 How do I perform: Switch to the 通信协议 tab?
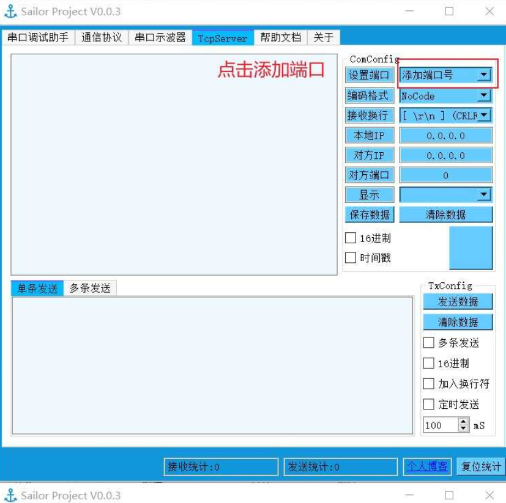point(101,37)
